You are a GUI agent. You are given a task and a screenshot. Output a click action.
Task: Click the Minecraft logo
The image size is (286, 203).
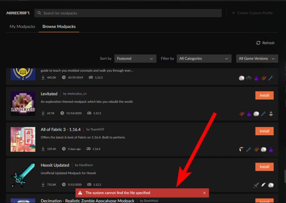click(18, 13)
